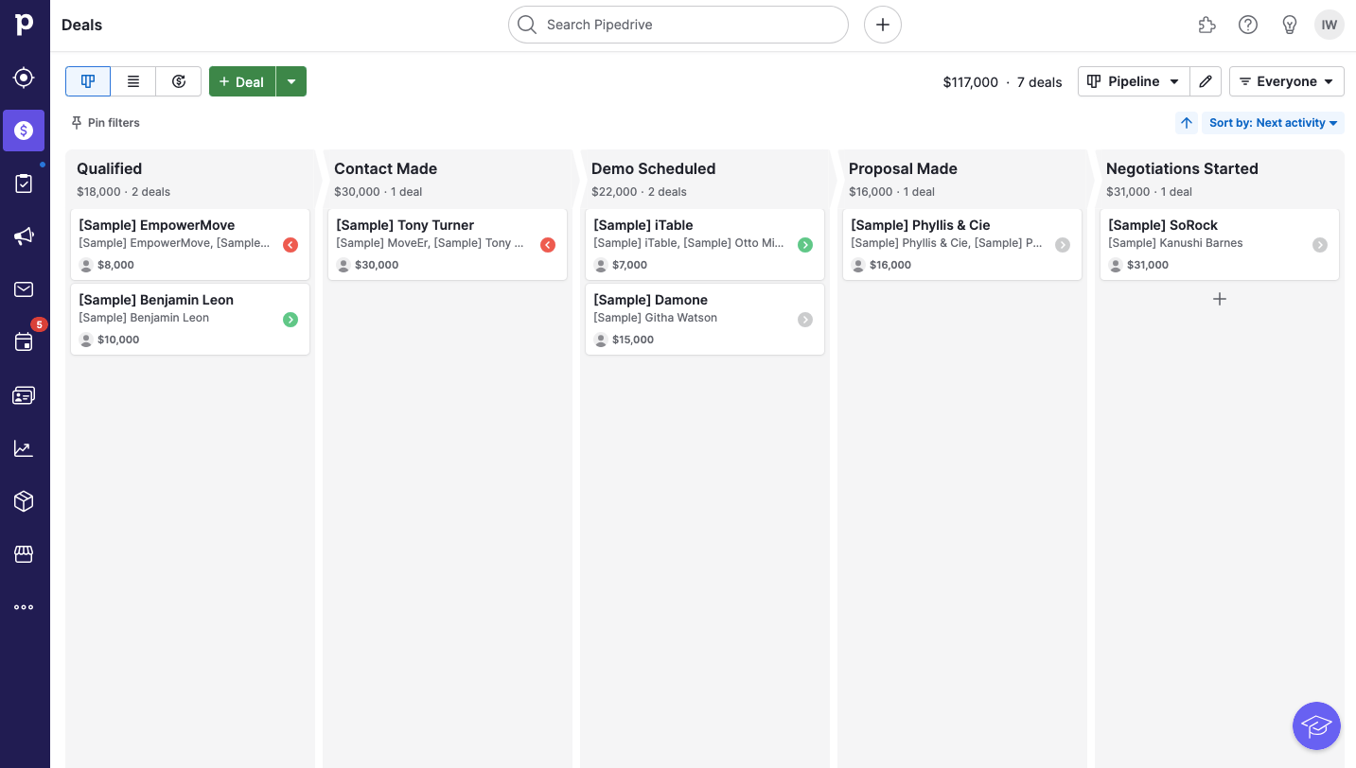Open Insights chart icon in sidebar
This screenshot has height=768, width=1356.
point(25,448)
